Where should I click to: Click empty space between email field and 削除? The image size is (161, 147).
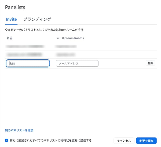click(122, 63)
